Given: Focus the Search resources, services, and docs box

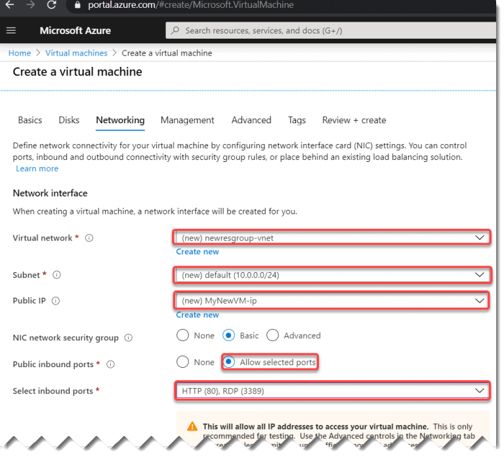Looking at the screenshot, I should click(331, 31).
